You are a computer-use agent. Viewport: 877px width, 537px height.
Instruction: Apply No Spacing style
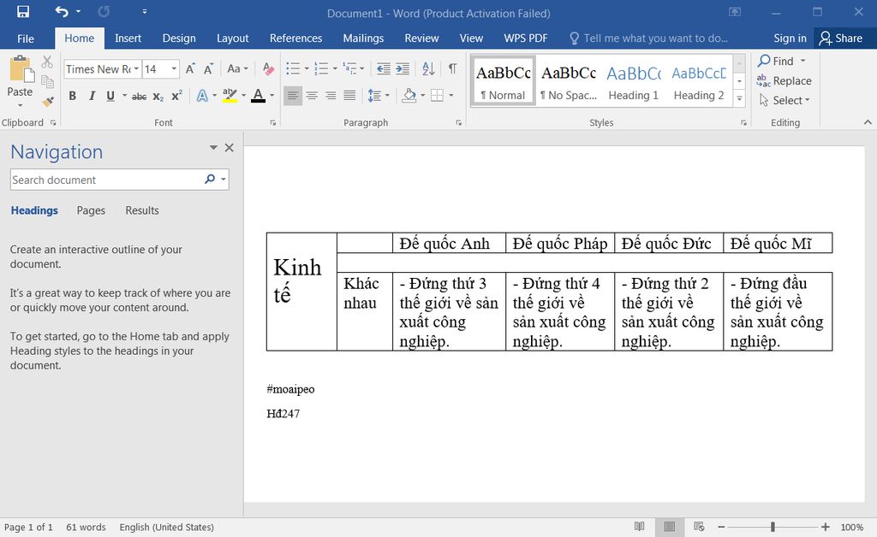(x=569, y=81)
